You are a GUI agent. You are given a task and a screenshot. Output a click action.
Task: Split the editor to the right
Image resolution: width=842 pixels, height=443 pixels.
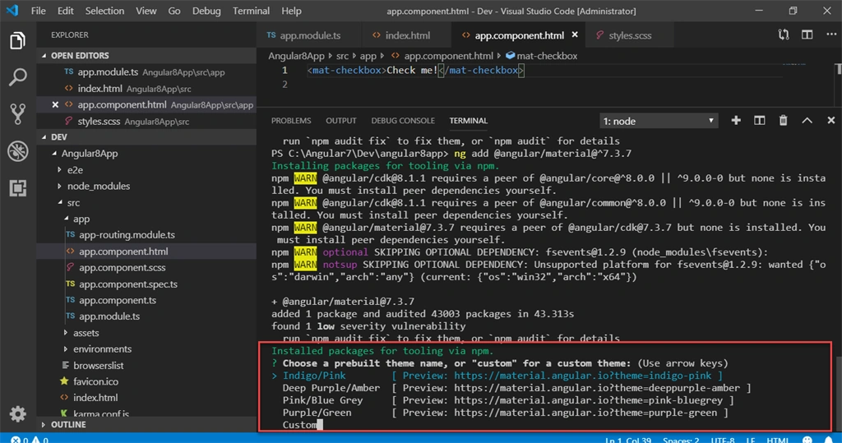point(807,35)
